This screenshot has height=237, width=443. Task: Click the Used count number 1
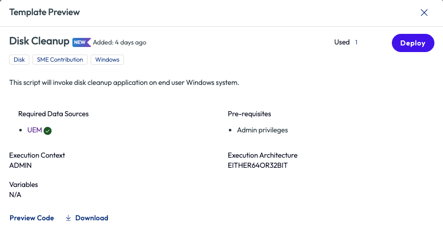tap(356, 42)
